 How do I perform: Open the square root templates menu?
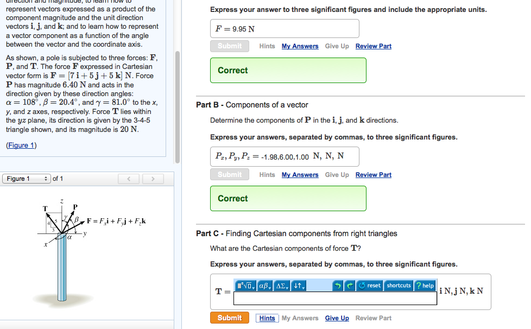245,285
